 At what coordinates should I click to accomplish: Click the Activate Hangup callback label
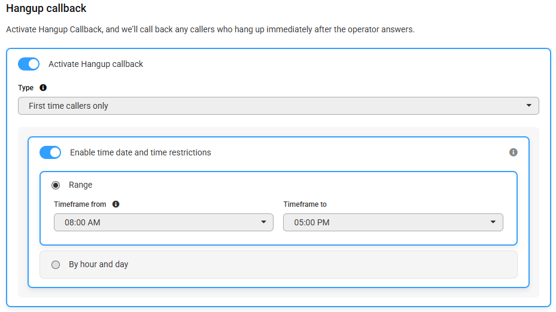(x=96, y=64)
